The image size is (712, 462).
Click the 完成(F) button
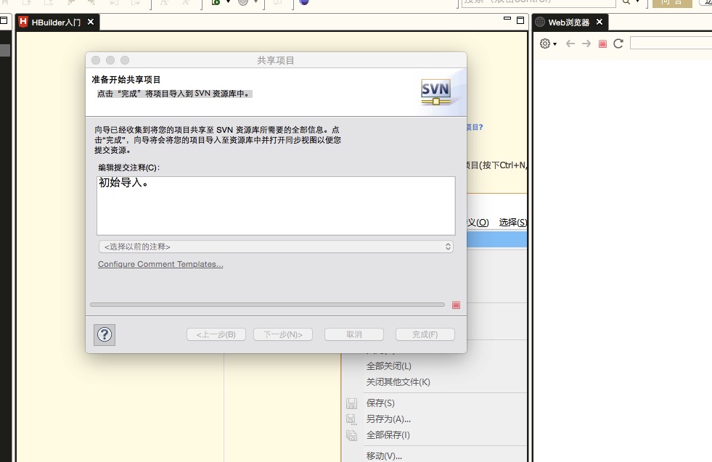[x=425, y=334]
